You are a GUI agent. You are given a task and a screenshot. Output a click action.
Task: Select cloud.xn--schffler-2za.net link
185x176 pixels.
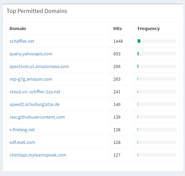tap(35, 92)
